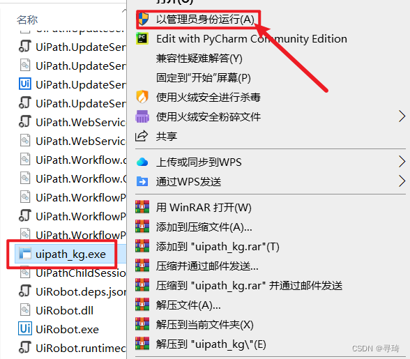The width and height of the screenshot is (410, 359).
Task: Click 压缩并通过邮件发送... menu entry
Action: (207, 266)
